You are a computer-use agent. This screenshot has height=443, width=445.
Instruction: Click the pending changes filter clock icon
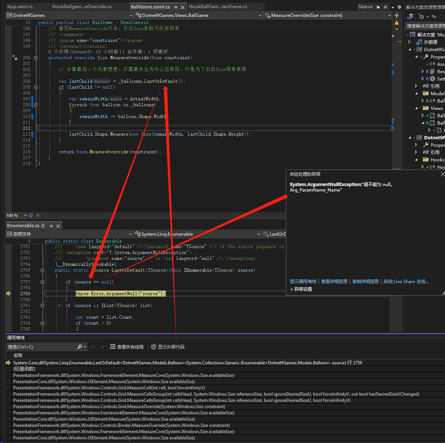[421, 17]
